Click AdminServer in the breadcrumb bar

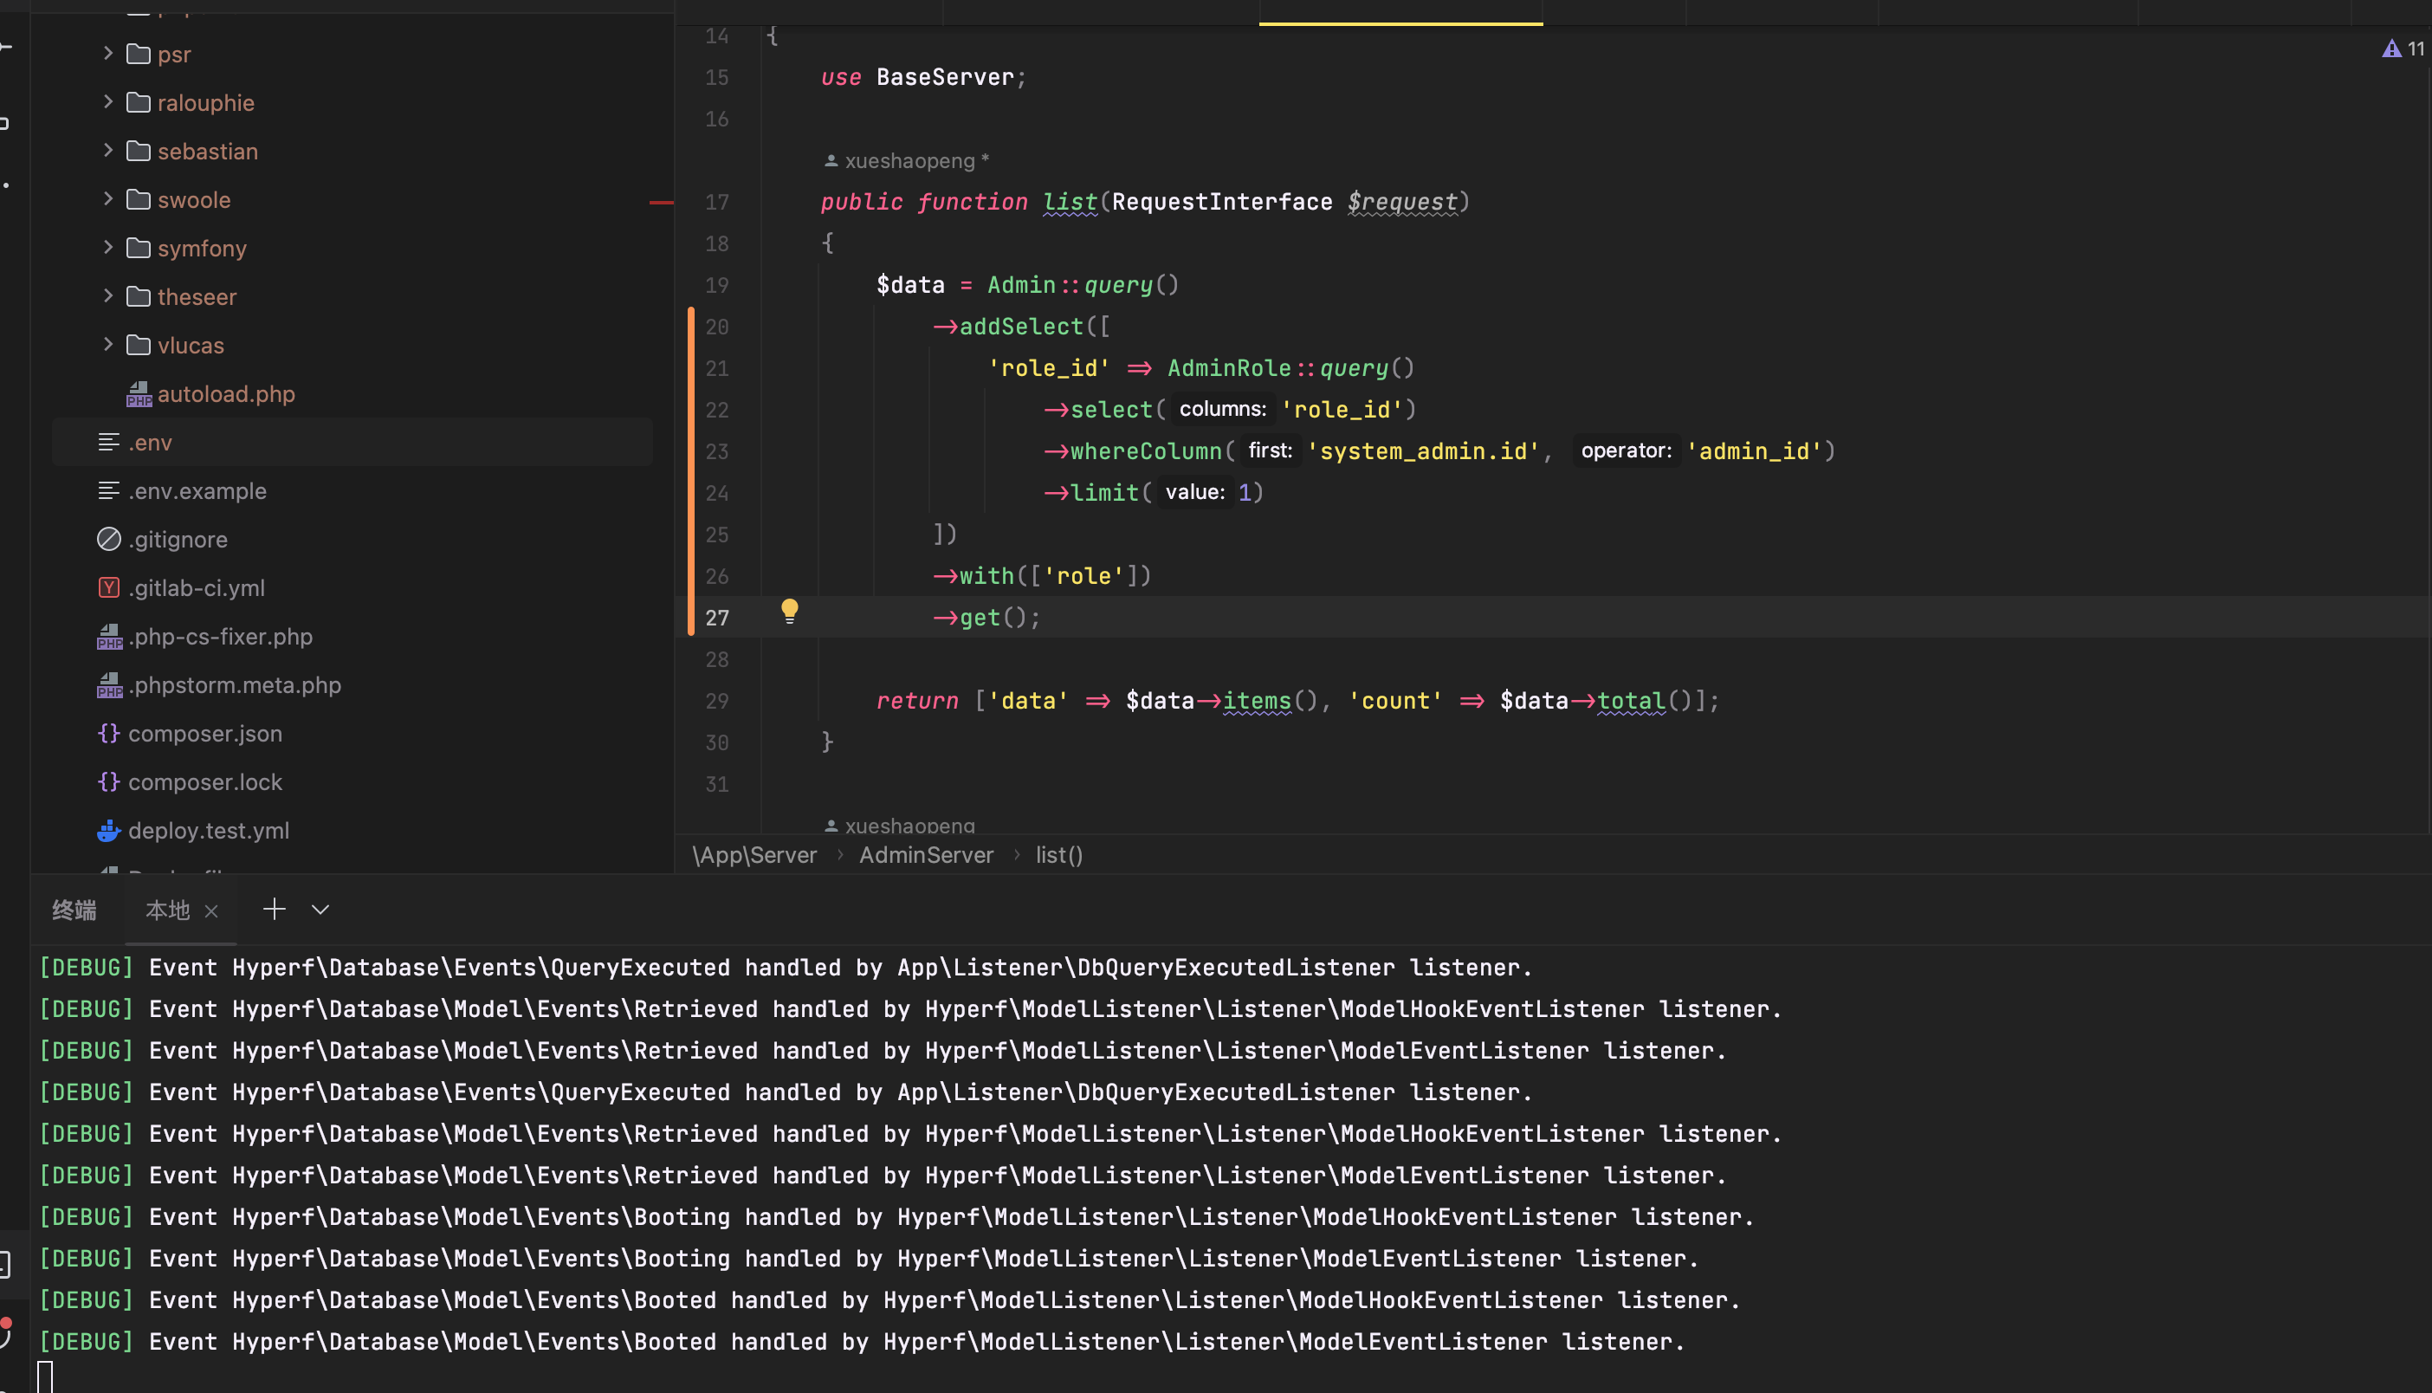pyautogui.click(x=925, y=854)
